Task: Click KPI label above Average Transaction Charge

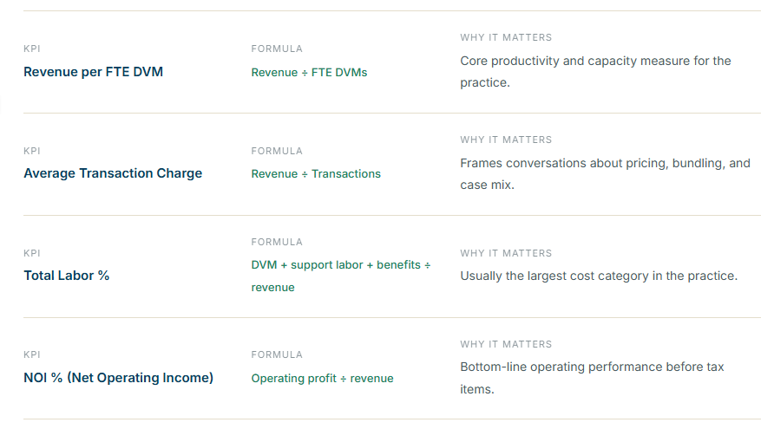Action: tap(32, 151)
